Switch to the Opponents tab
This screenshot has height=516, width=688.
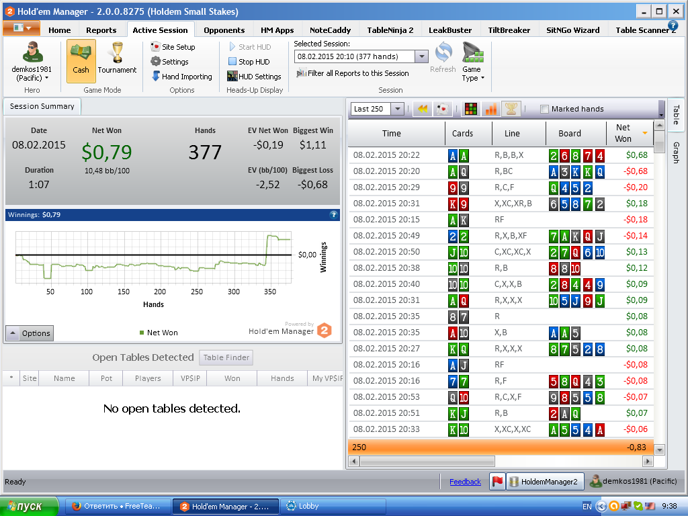224,30
